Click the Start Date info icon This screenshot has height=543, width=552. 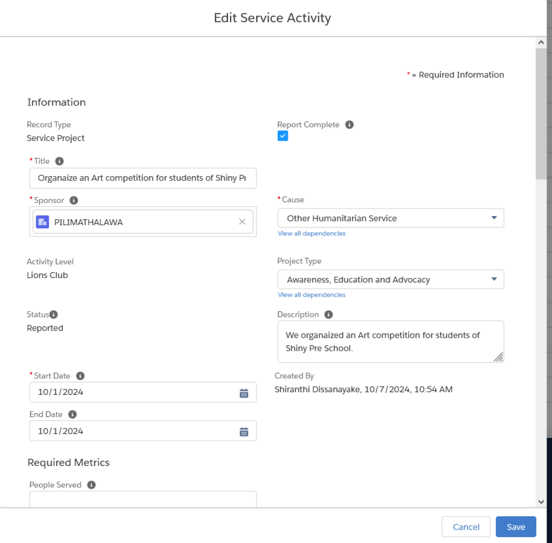[x=80, y=375]
